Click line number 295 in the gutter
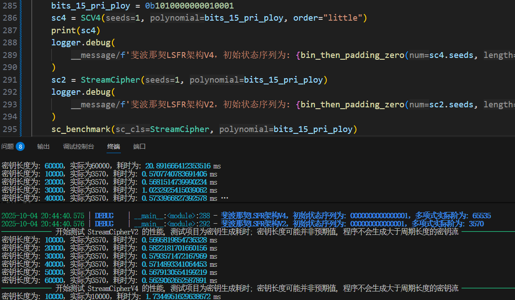This screenshot has width=515, height=300. 9,129
